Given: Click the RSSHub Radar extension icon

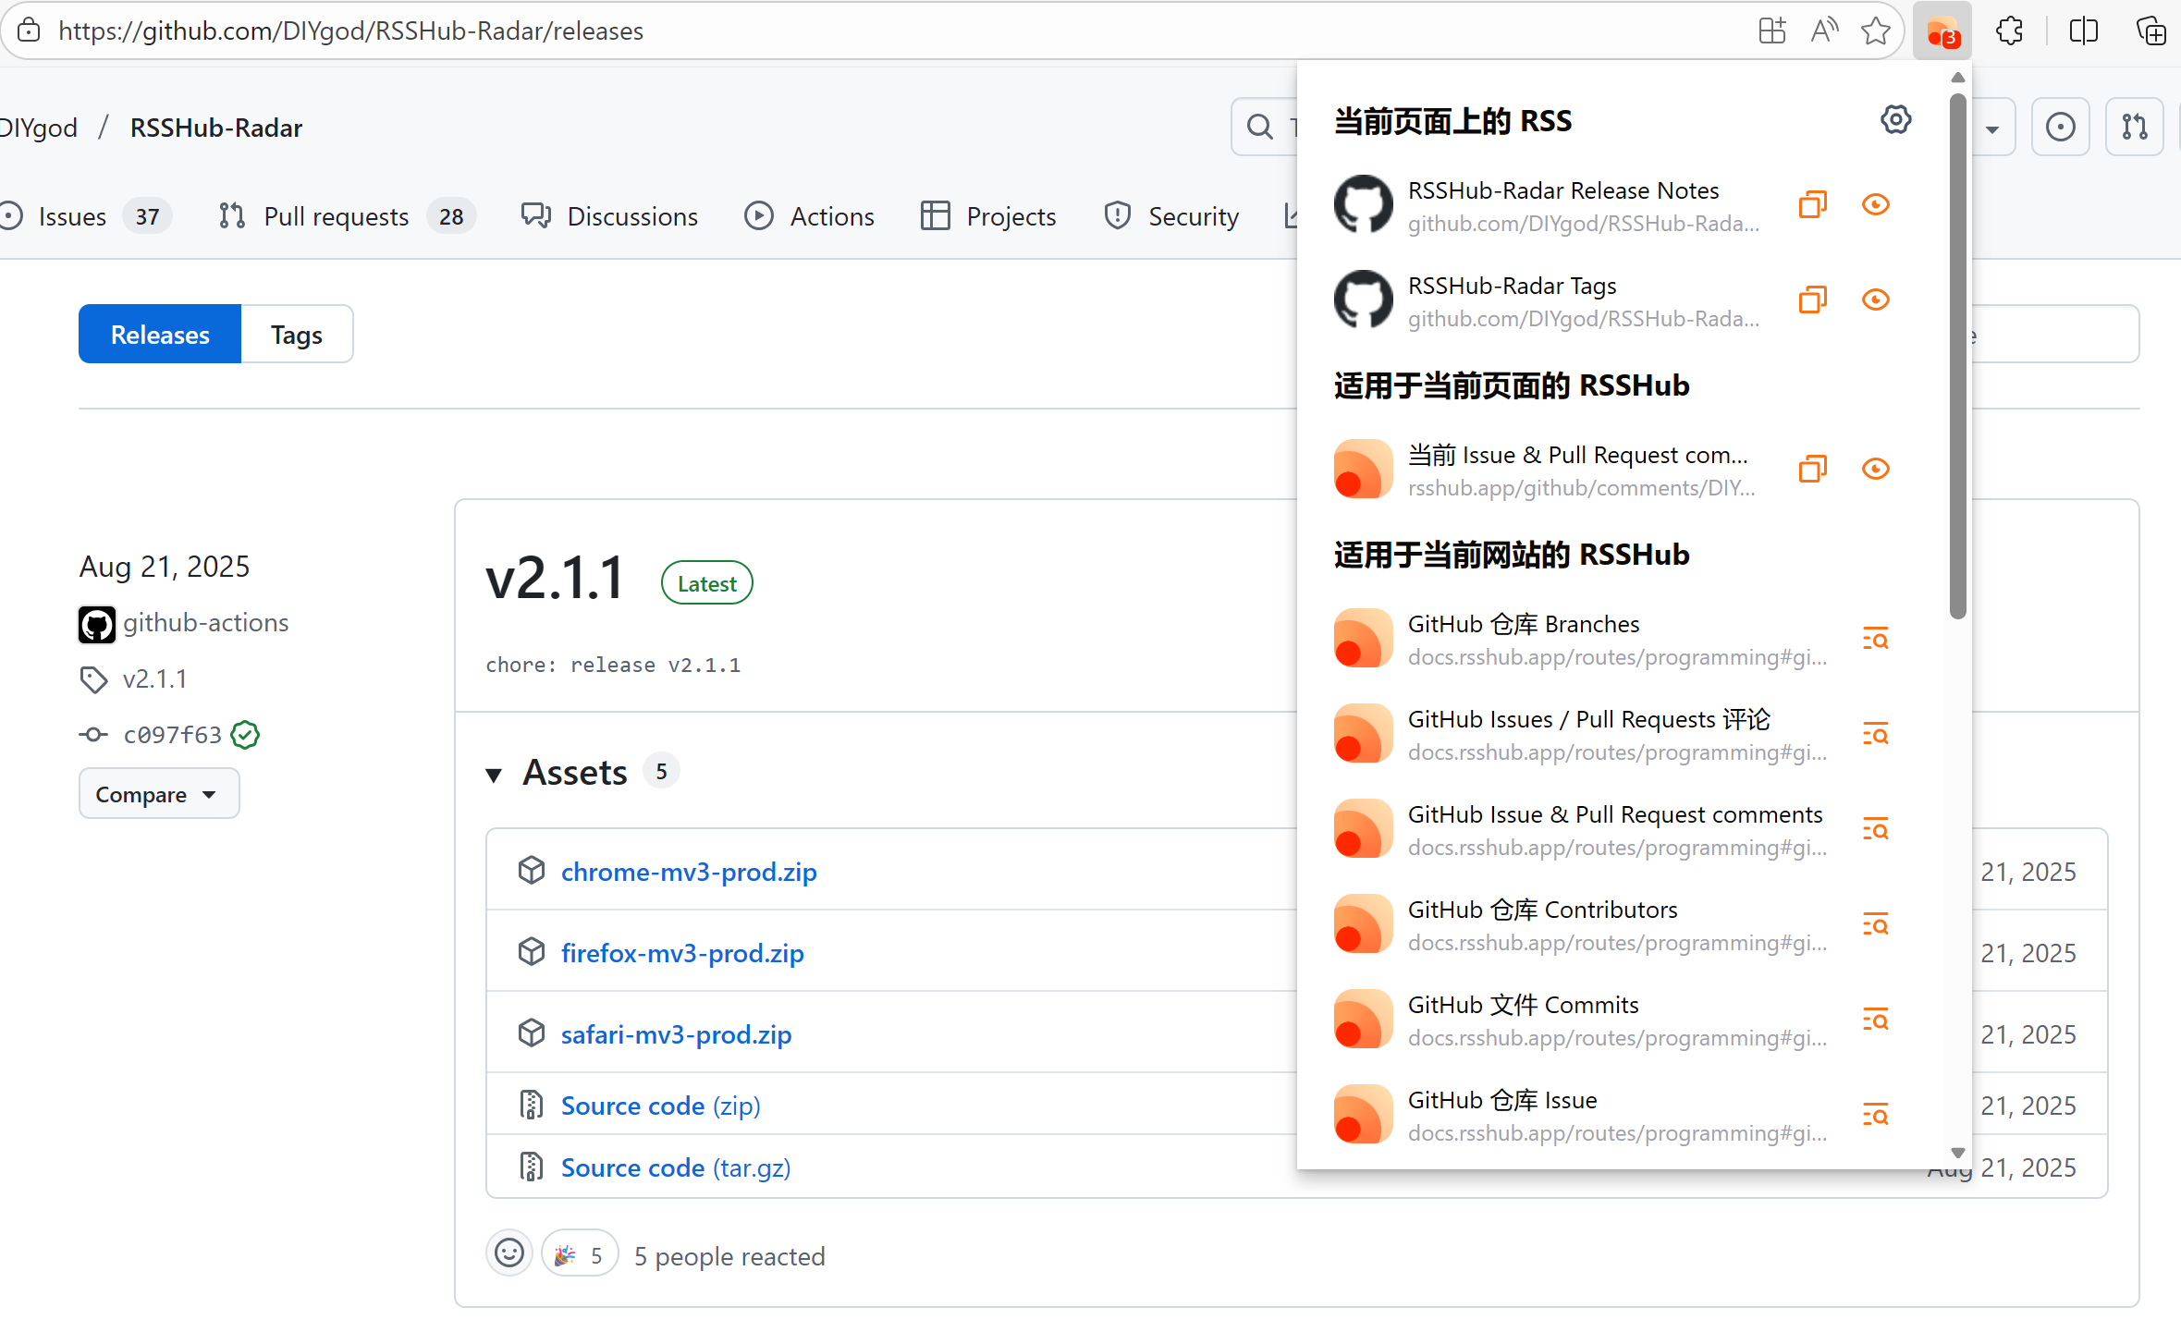Looking at the screenshot, I should click(x=1942, y=31).
